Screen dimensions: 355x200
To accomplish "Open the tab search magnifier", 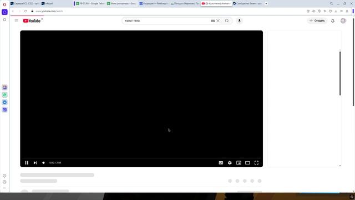I will point(332,4).
